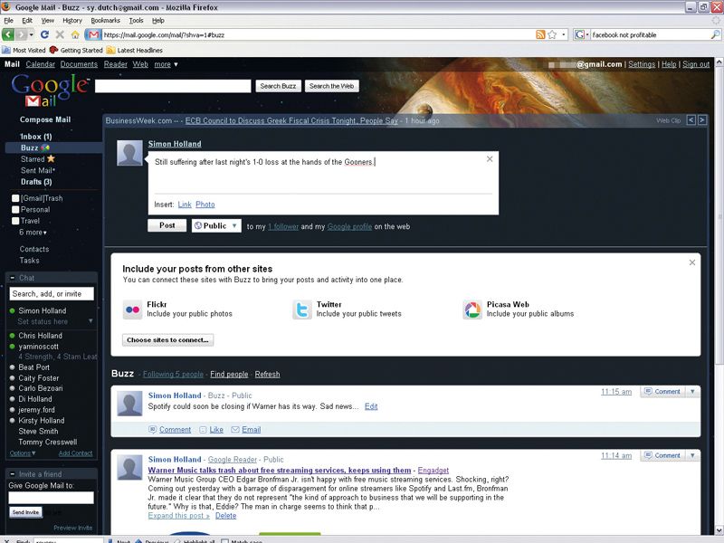Click the Buzz search input field
The width and height of the screenshot is (724, 543).
pyautogui.click(x=173, y=86)
